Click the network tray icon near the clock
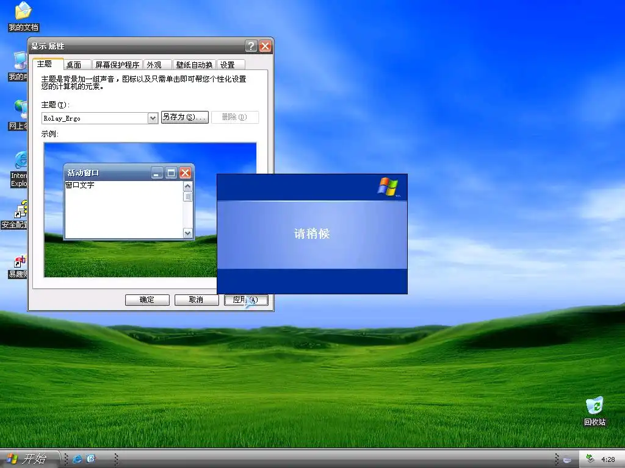Image resolution: width=625 pixels, height=468 pixels. (x=590, y=459)
